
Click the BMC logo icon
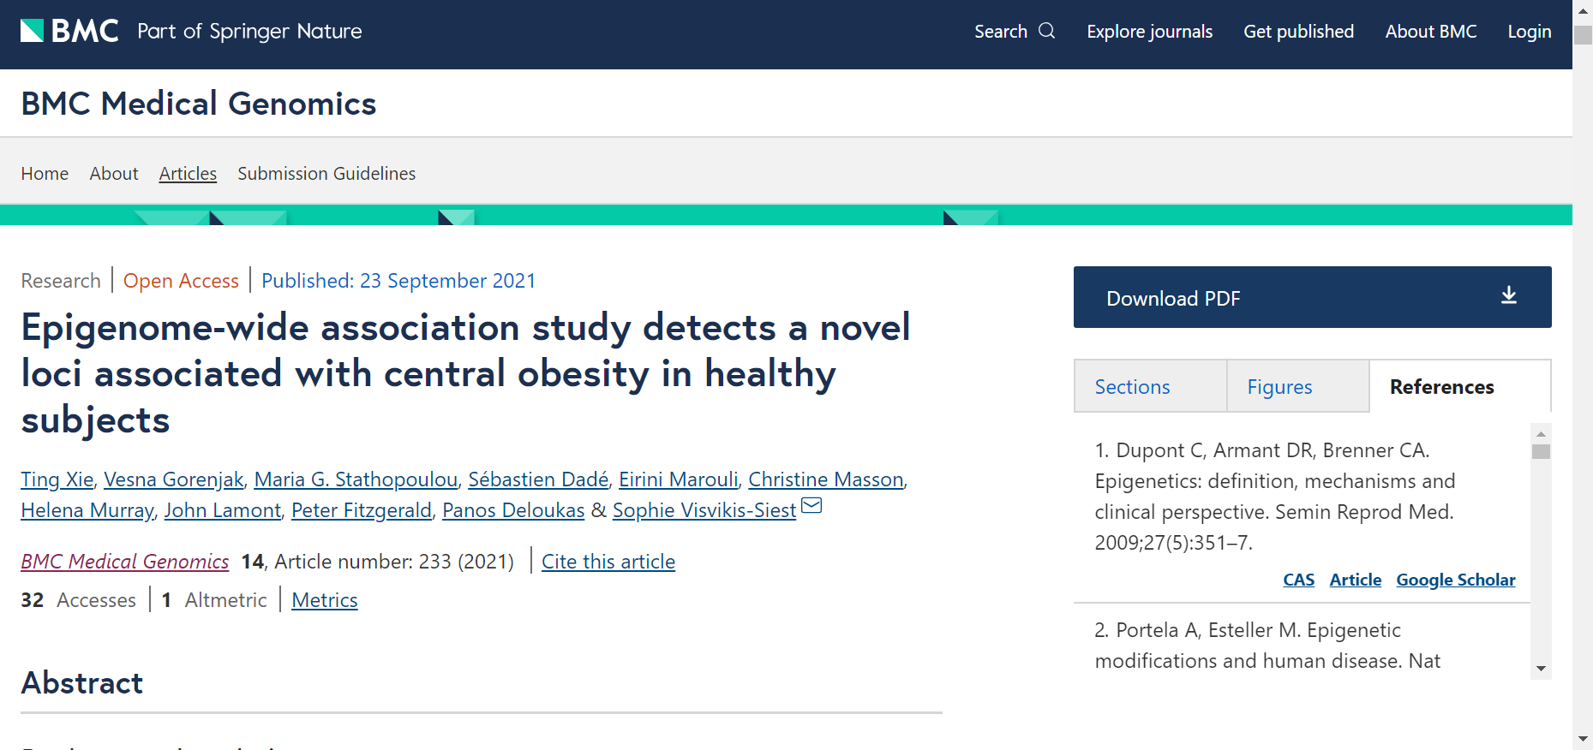coord(33,31)
